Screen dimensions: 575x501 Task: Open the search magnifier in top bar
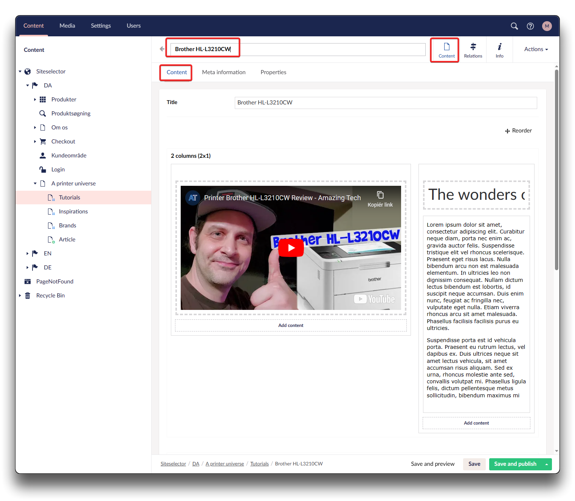tap(514, 26)
